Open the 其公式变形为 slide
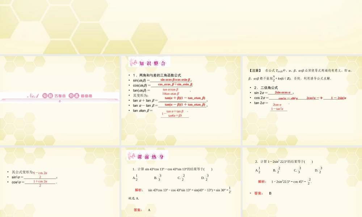Screen dimensions: 362x217 pyautogui.click(x=60, y=182)
